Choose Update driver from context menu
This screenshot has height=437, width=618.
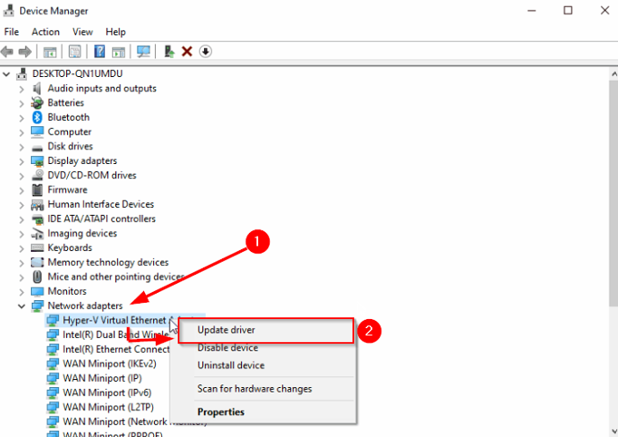click(x=226, y=330)
